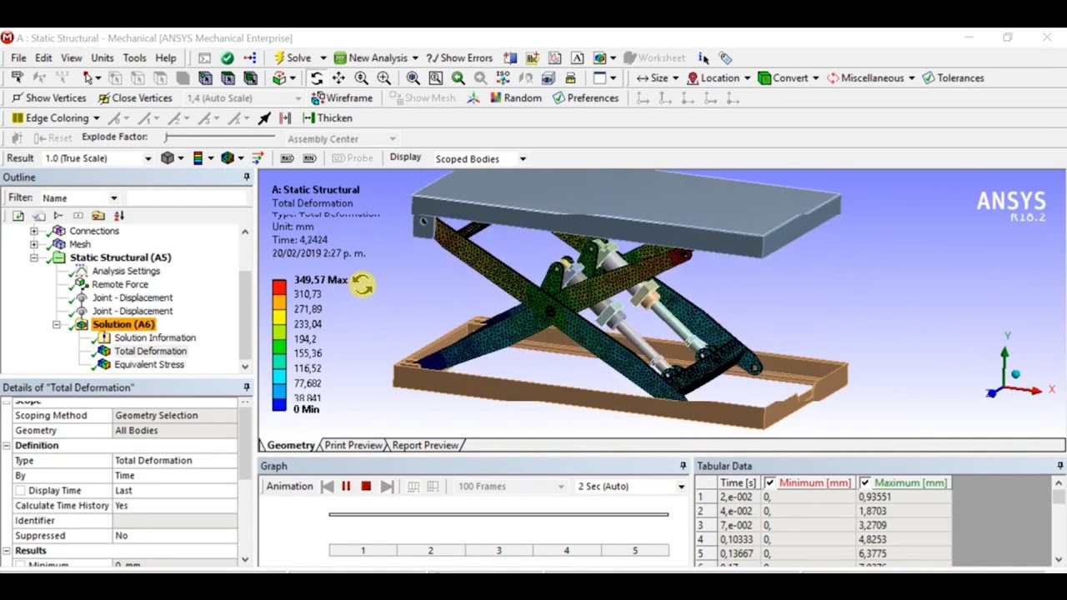This screenshot has width=1067, height=600.
Task: Open the Units menu
Action: tap(103, 57)
